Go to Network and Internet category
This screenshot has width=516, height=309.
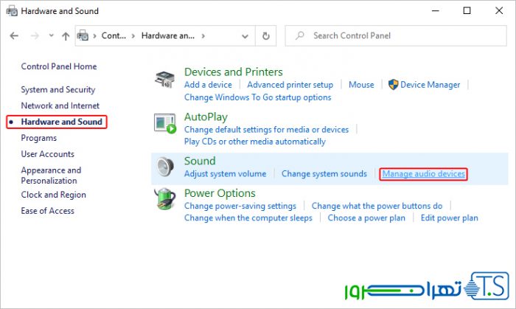point(60,105)
